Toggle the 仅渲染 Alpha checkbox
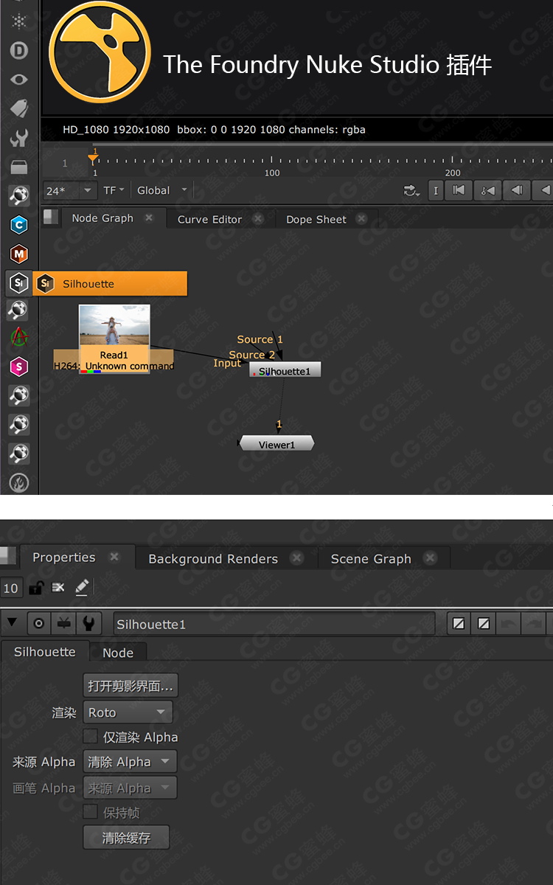The height and width of the screenshot is (885, 553). 90,736
